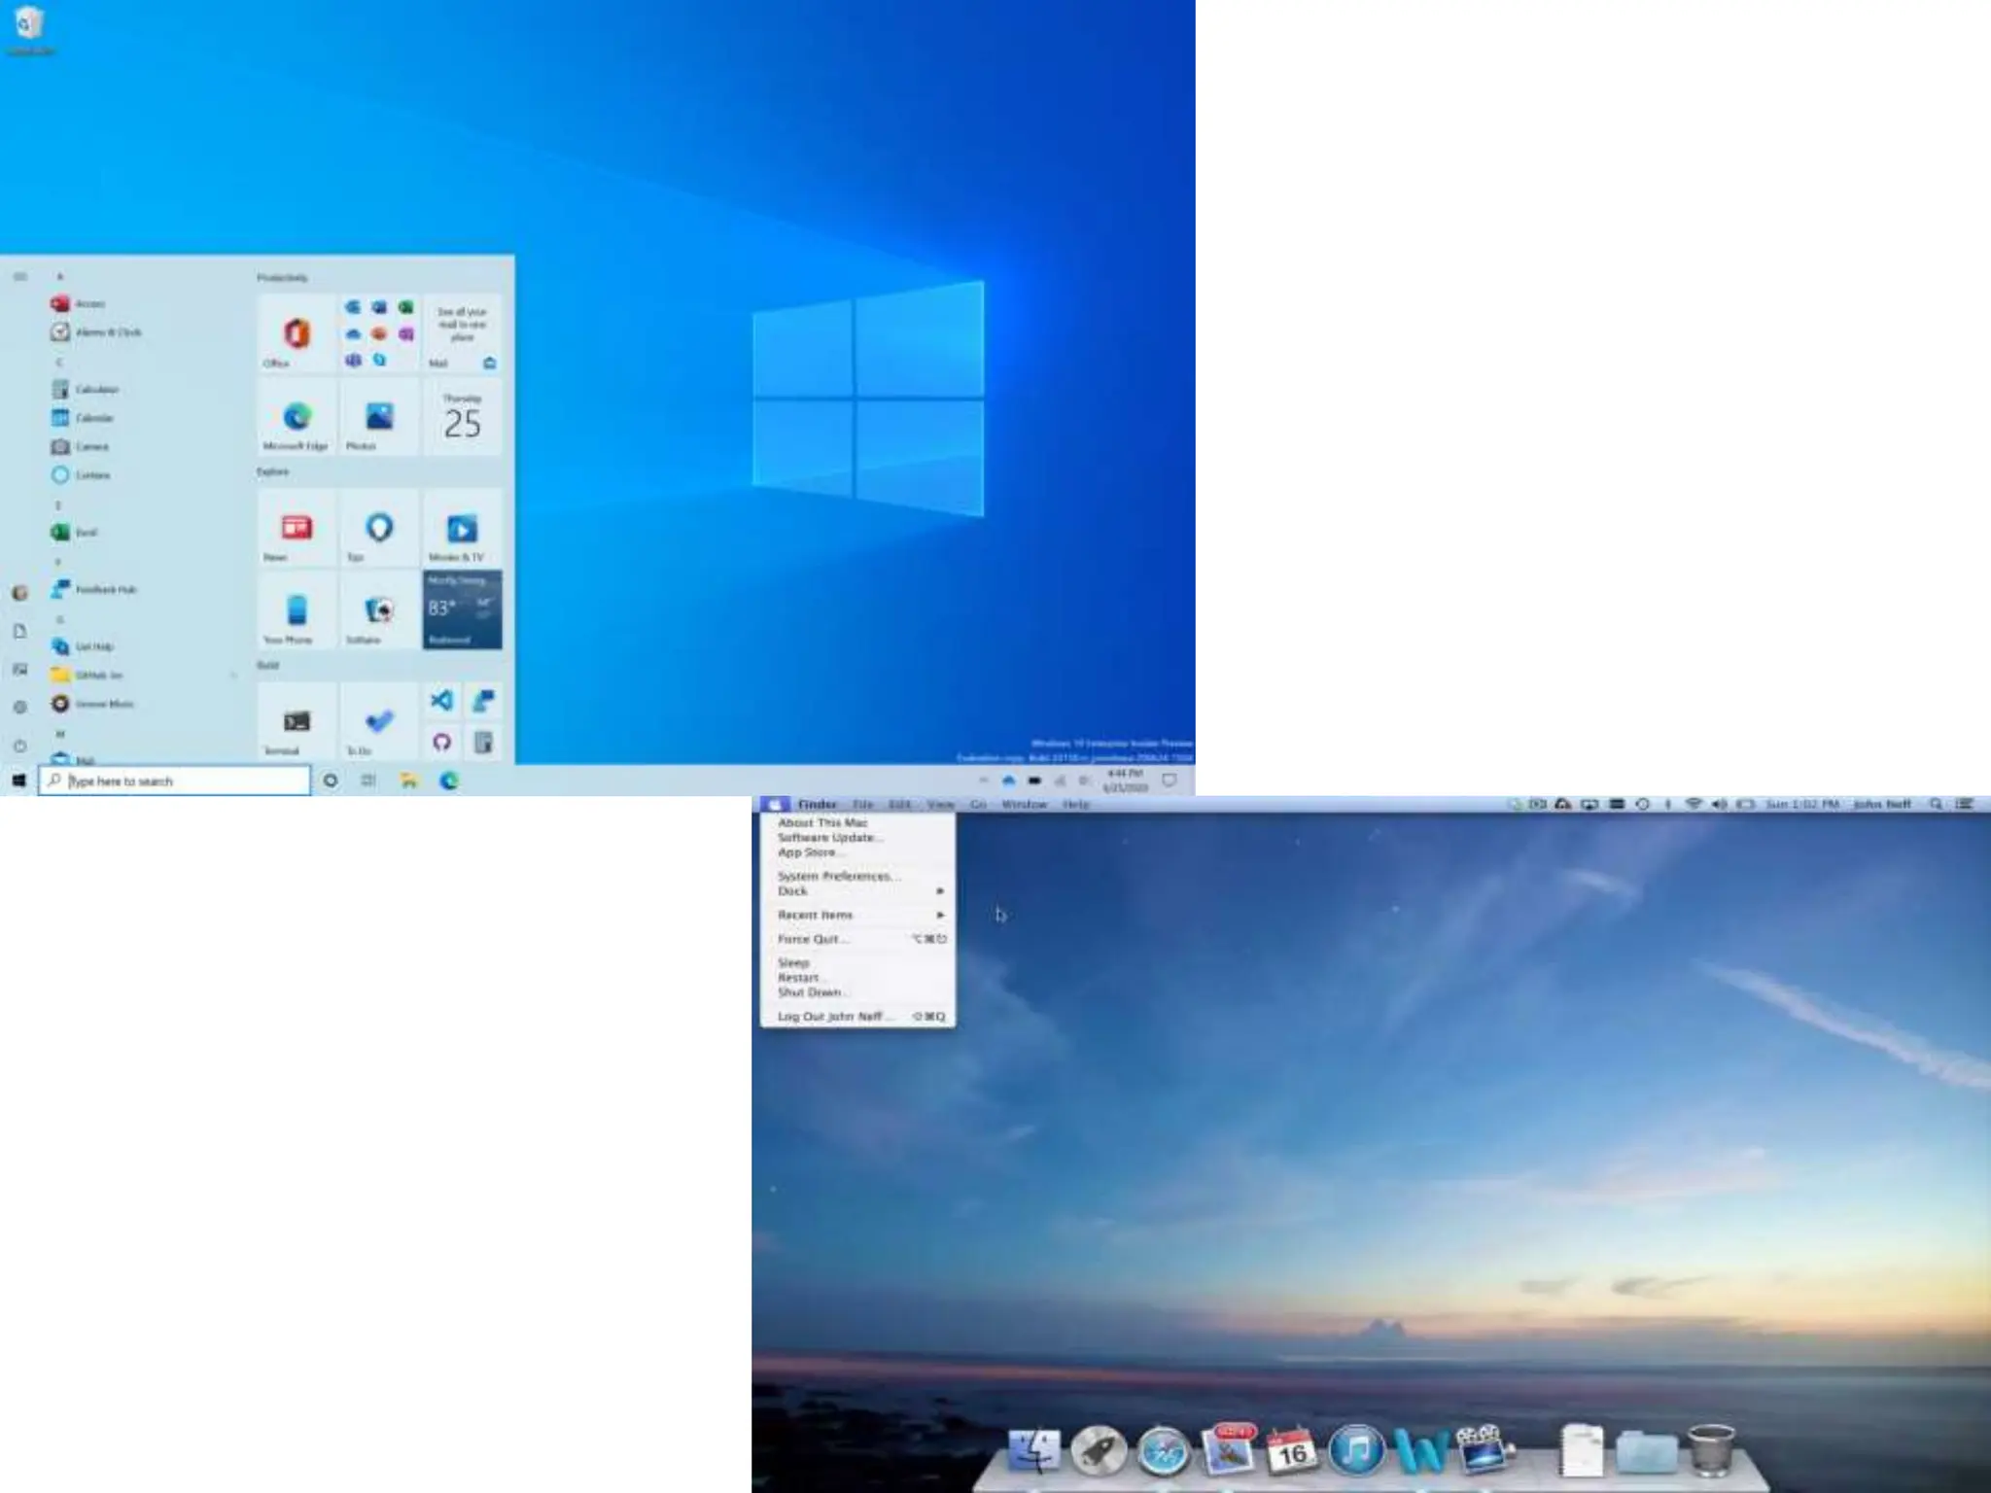Image resolution: width=1991 pixels, height=1493 pixels.
Task: Click the user account avatar in Start menu
Action: (x=19, y=593)
